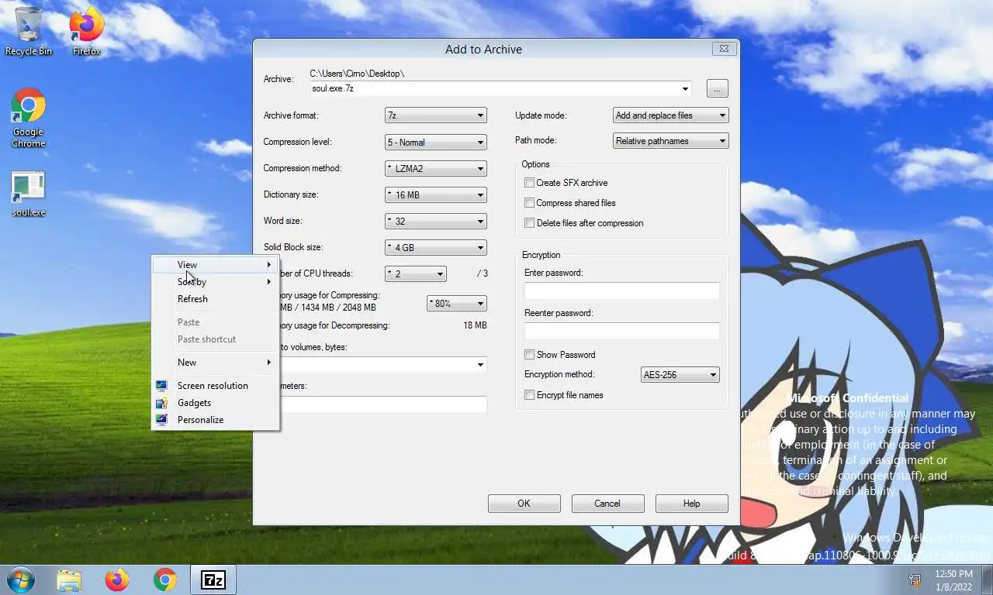
Task: Click the Help button
Action: pos(691,504)
